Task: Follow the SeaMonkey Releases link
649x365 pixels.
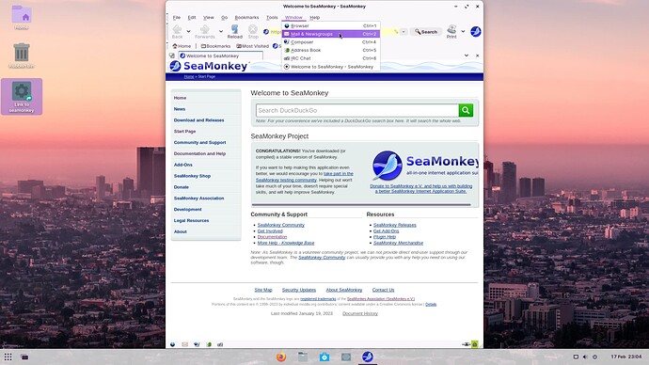Action: (x=394, y=225)
